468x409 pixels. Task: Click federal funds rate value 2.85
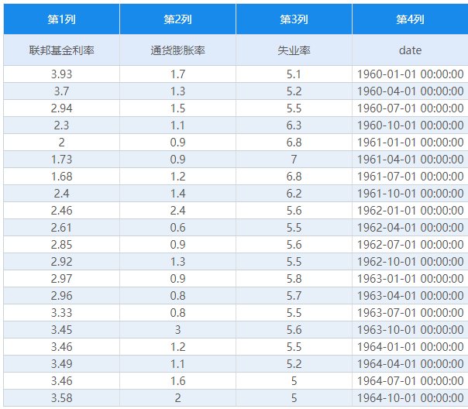61,244
